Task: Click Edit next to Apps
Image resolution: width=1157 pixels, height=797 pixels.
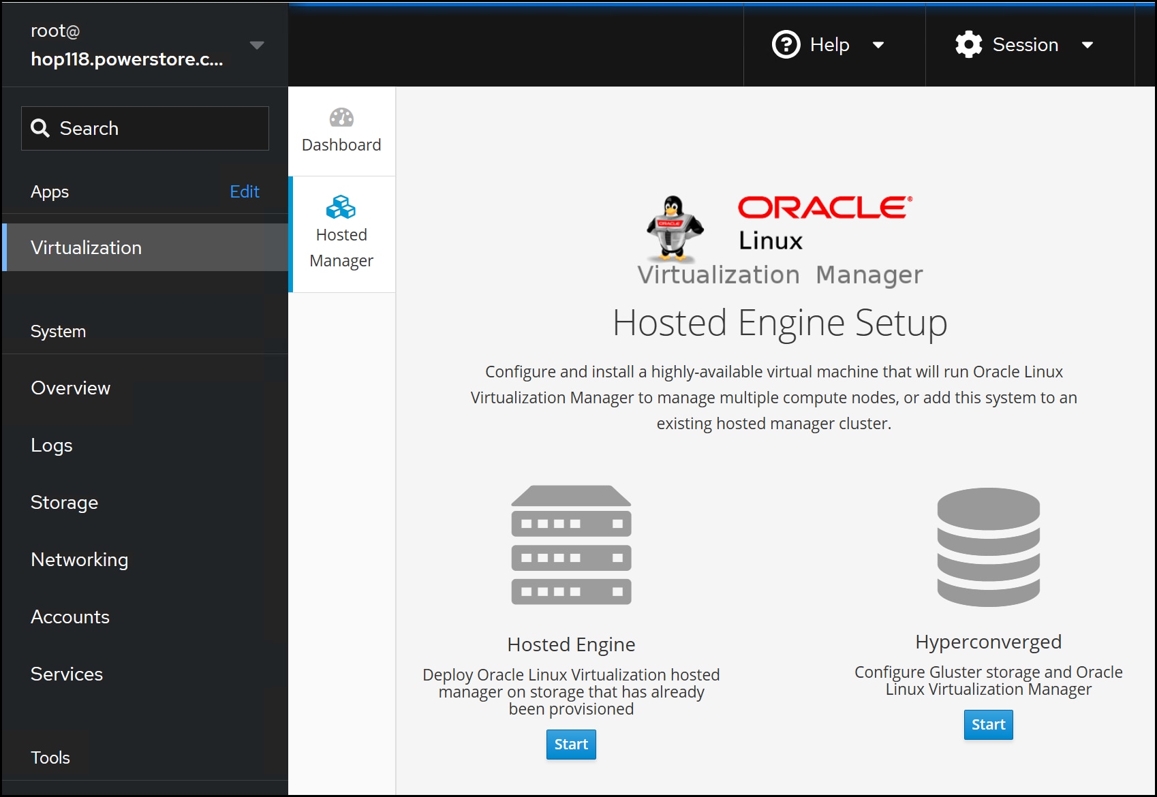Action: [245, 191]
